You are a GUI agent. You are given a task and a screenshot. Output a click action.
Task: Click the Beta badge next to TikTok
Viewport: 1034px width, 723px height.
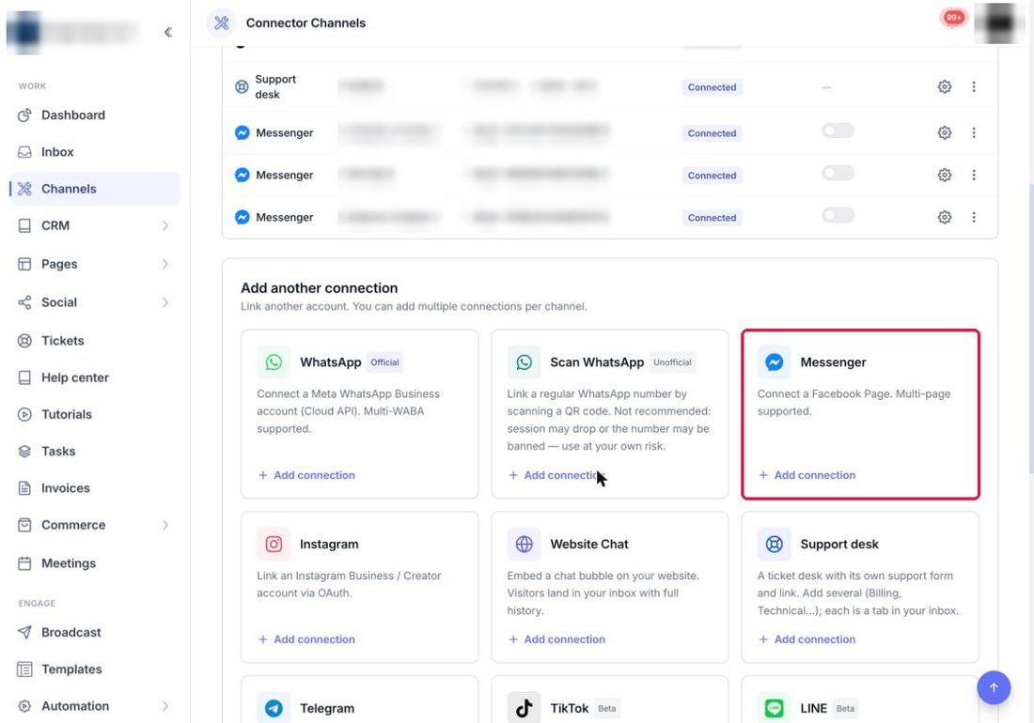(606, 709)
